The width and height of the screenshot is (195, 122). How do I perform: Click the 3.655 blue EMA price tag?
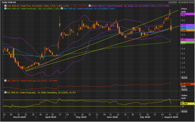click(x=187, y=28)
